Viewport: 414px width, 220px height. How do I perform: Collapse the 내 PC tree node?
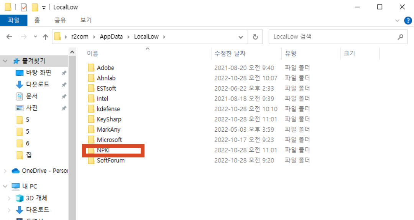(5, 187)
